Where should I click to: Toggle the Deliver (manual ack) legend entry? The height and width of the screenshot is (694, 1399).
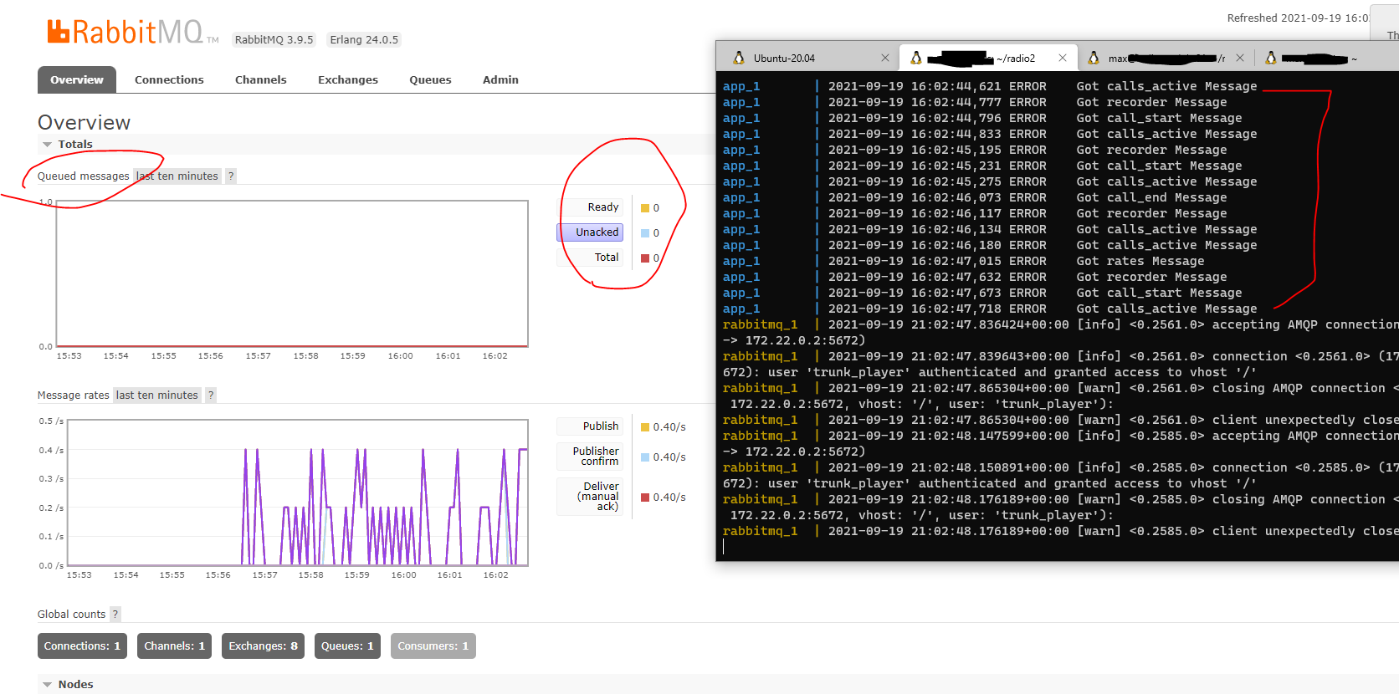click(591, 497)
